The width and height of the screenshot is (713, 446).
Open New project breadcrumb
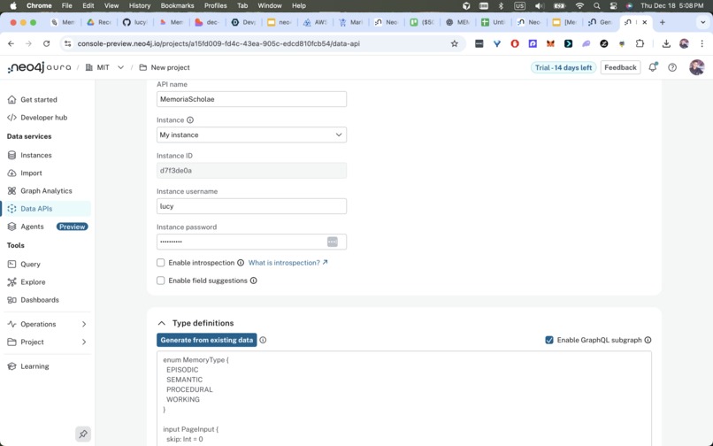point(165,67)
